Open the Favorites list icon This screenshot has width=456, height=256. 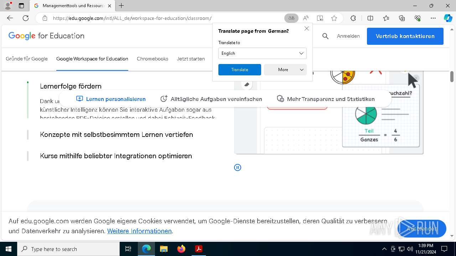click(x=386, y=18)
